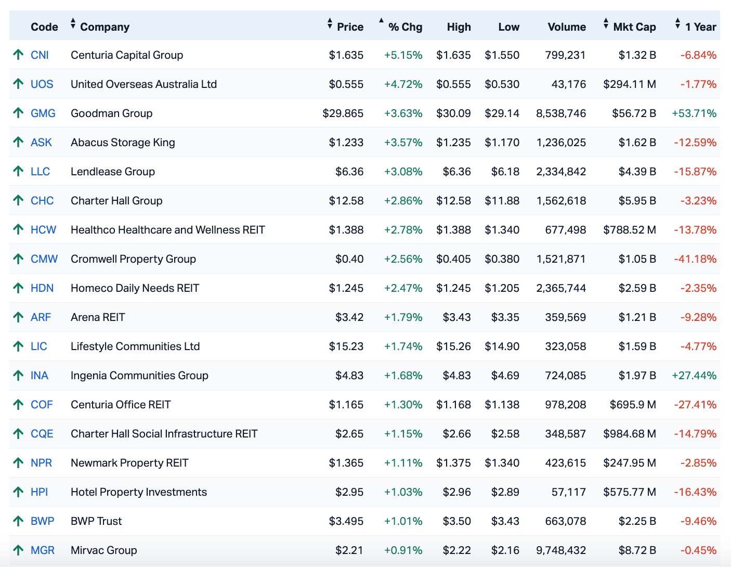Sort table by Mkt Cap column
This screenshot has height=567, width=731.
630,27
